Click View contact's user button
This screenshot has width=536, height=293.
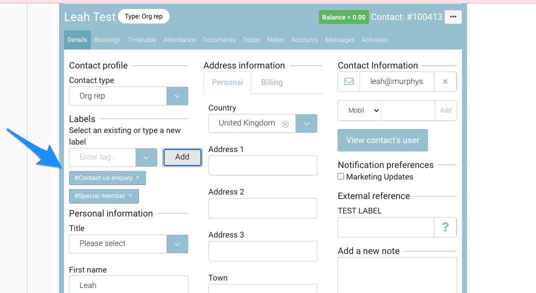(x=382, y=140)
